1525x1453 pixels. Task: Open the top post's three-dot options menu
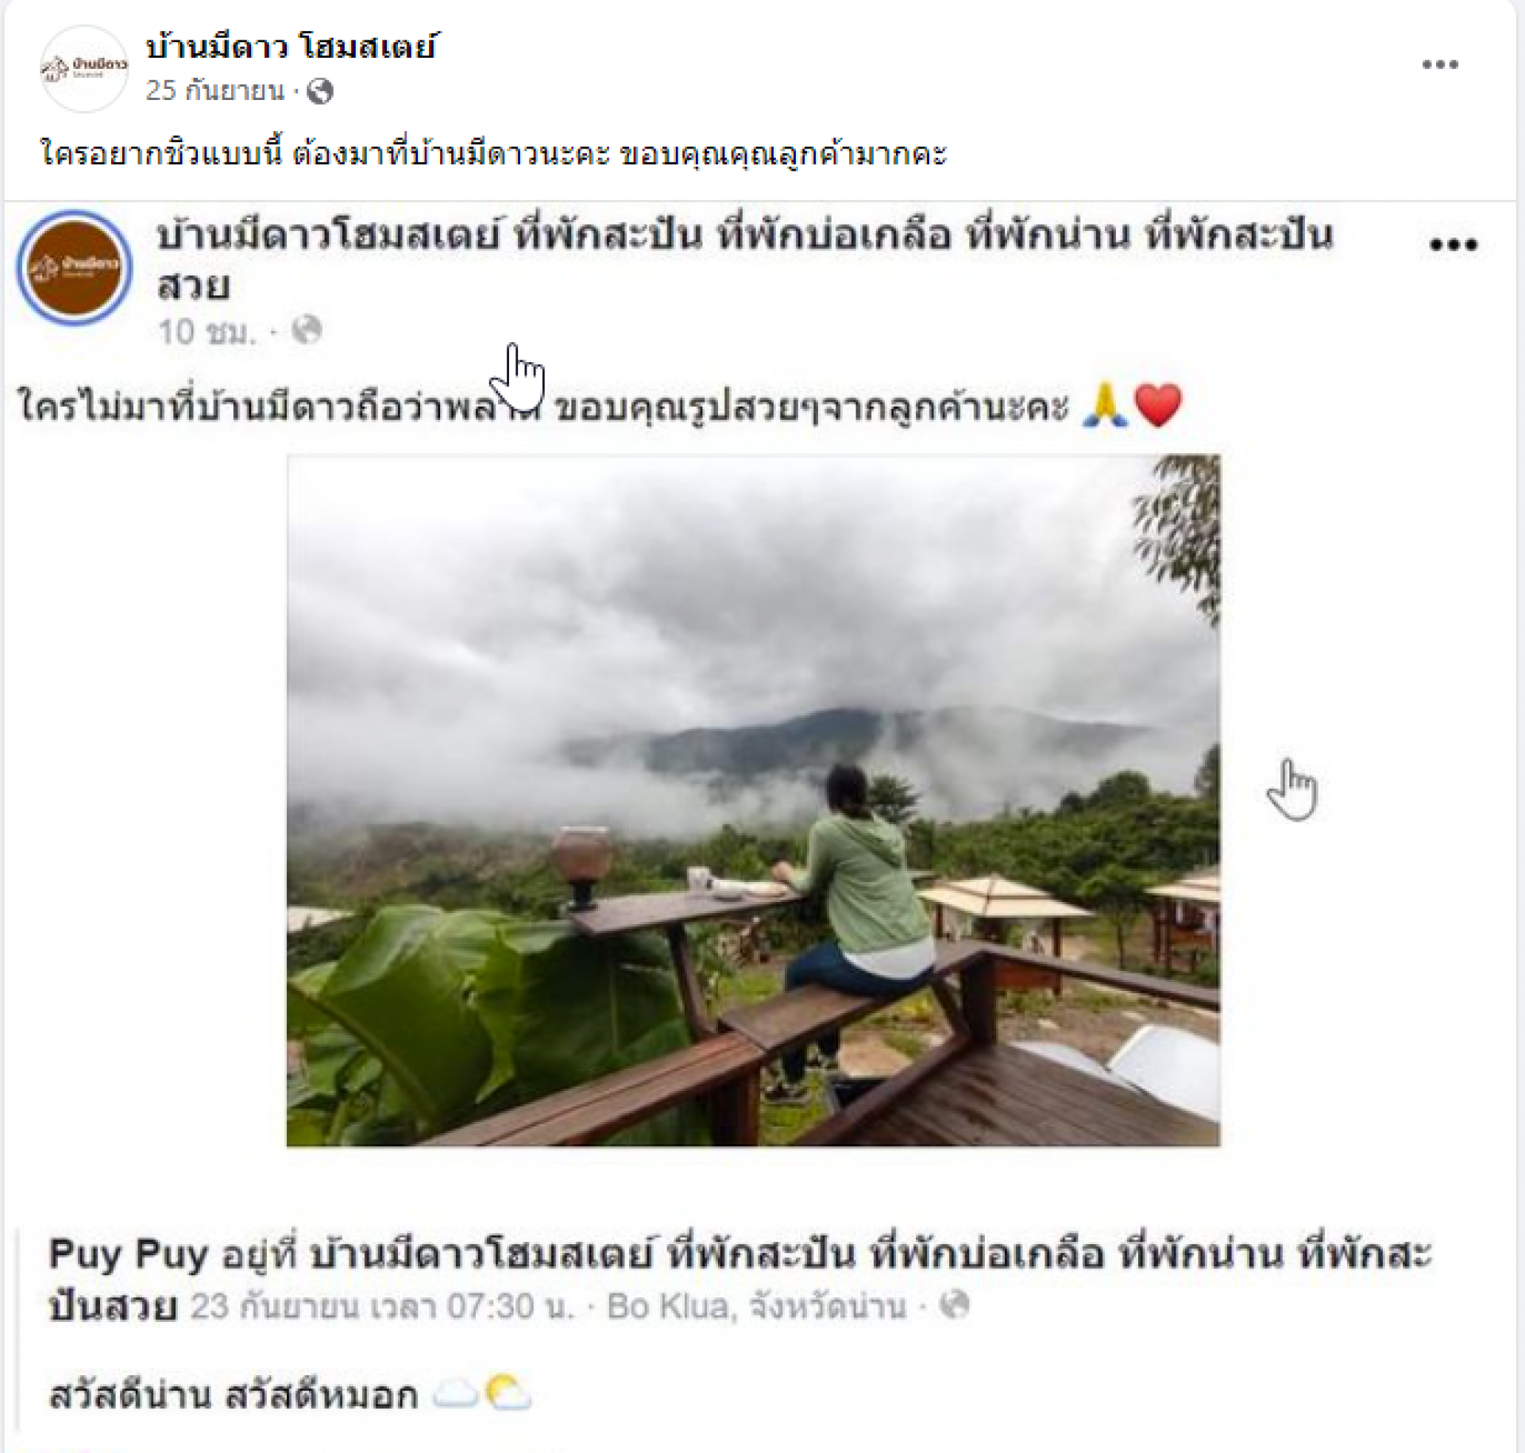[1439, 65]
